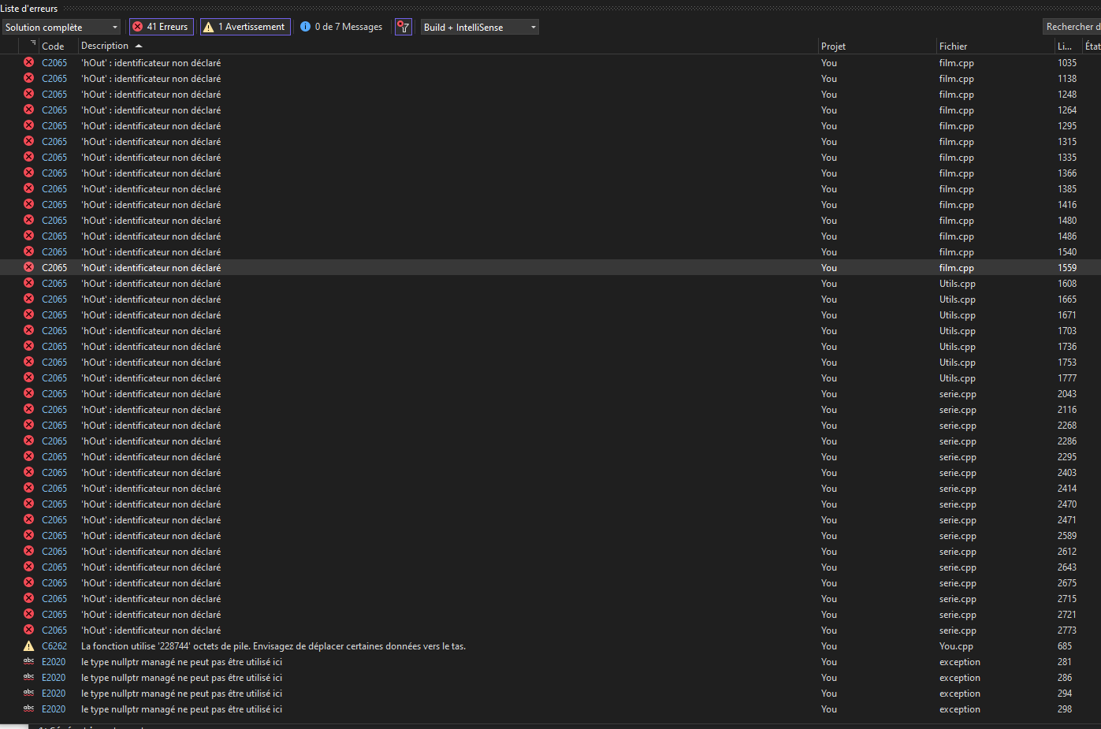Click the IntelliSense abc icon on line 298 row
Viewport: 1101px width, 729px height.
(x=29, y=709)
